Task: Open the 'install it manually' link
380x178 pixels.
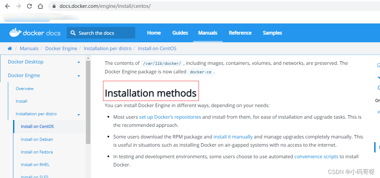Action: 233,137
